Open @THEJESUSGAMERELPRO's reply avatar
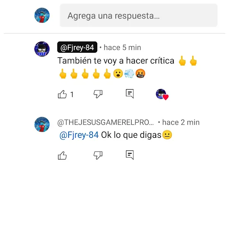The image size is (229, 229). click(x=42, y=124)
